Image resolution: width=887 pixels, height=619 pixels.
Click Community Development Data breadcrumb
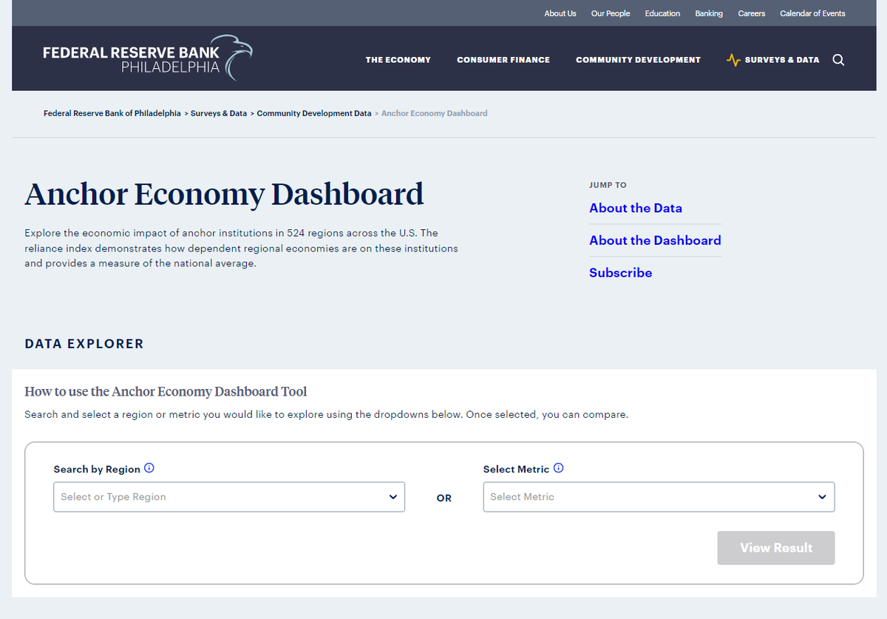[314, 113]
